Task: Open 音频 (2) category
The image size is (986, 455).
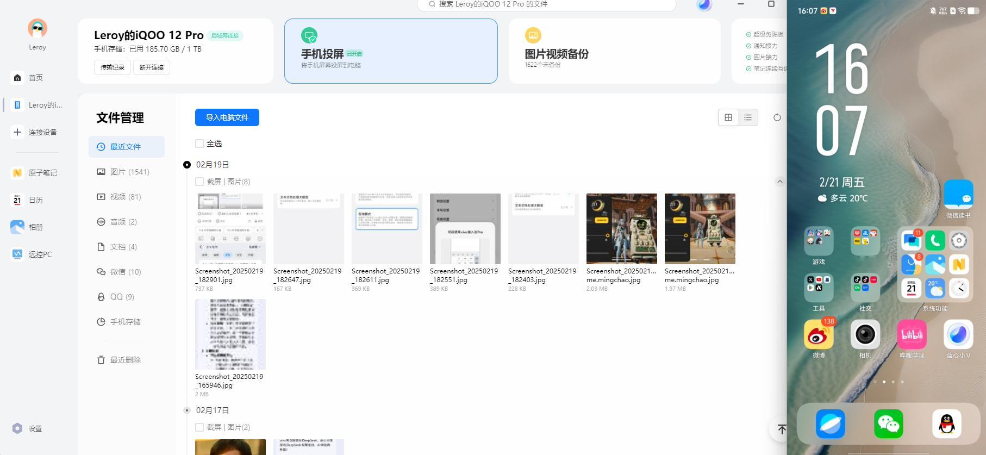Action: point(127,222)
